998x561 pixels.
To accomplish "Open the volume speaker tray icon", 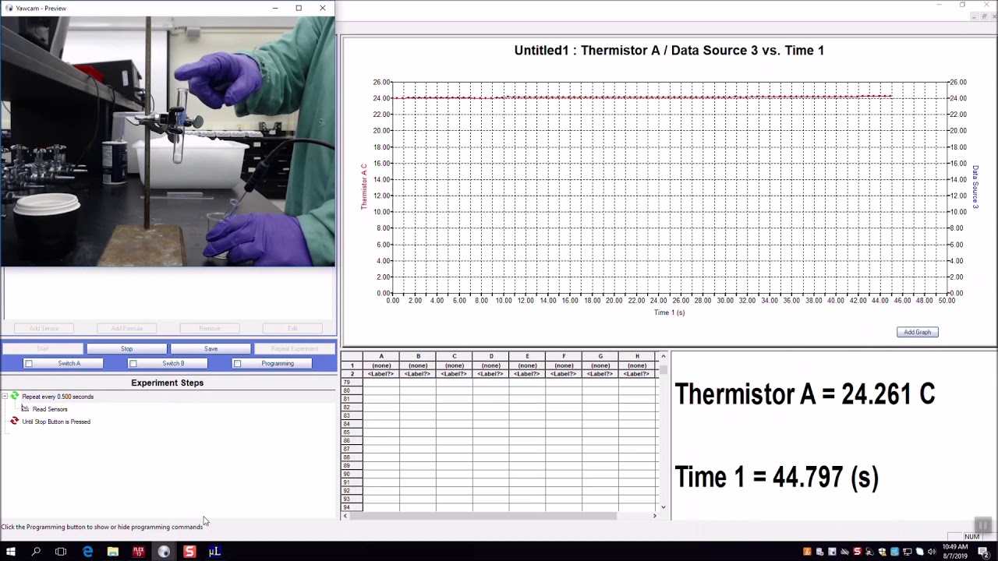I will [x=932, y=552].
